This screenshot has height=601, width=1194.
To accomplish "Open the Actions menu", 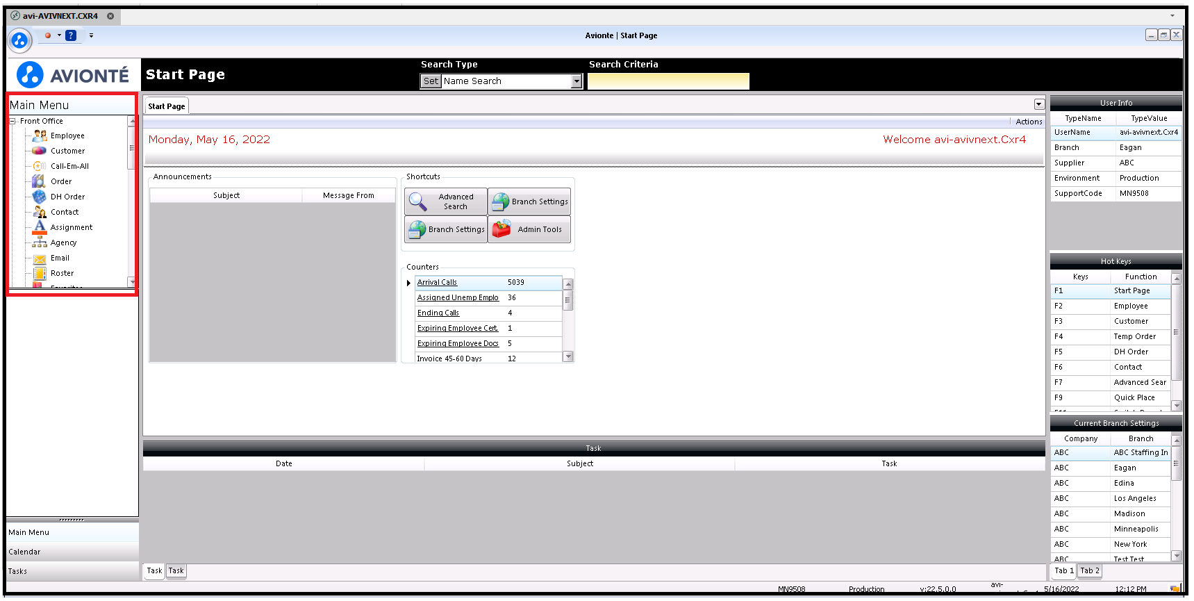I will [x=1029, y=122].
